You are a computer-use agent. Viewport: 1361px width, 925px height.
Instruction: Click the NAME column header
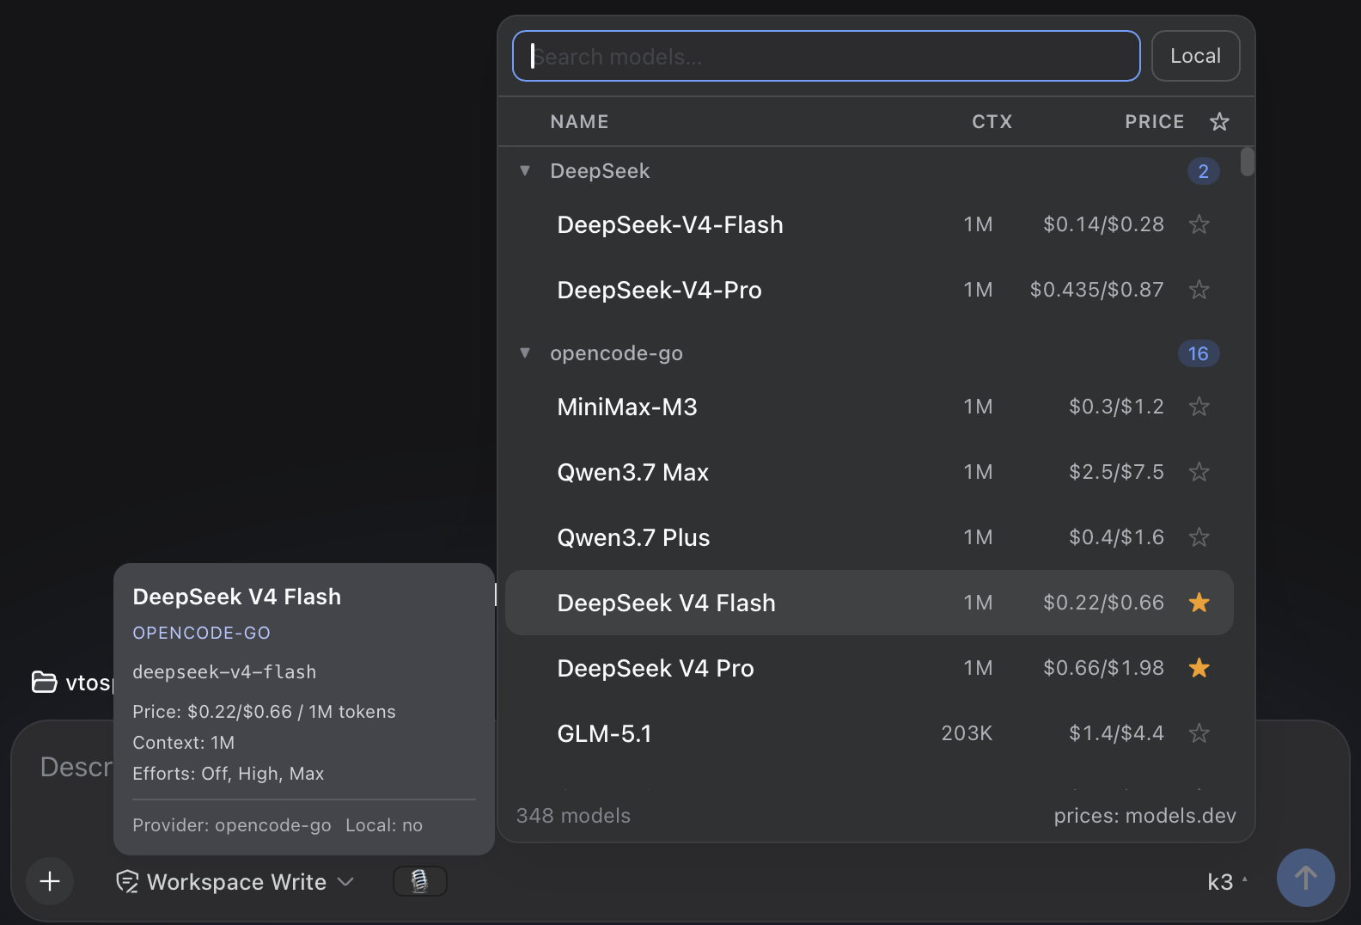tap(579, 122)
